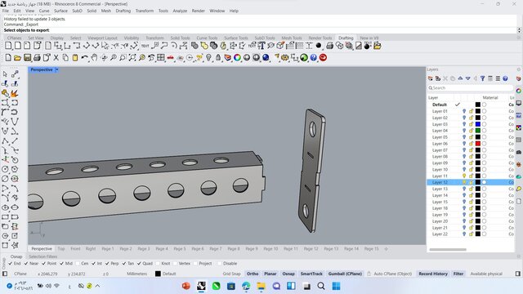Screen dimensions: 523x294
Task: Click the Move layer up triangle icon
Action: click(460, 78)
